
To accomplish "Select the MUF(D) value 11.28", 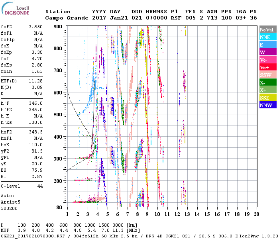I will 35,81.
